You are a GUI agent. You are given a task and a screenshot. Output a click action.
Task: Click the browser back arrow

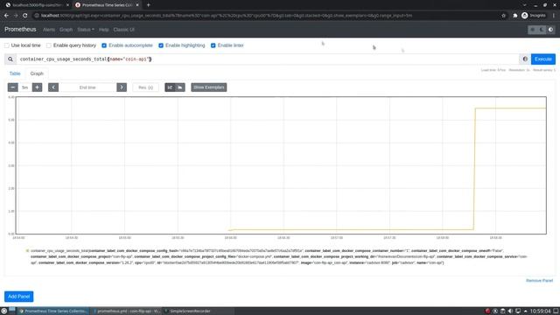[x=6, y=16]
